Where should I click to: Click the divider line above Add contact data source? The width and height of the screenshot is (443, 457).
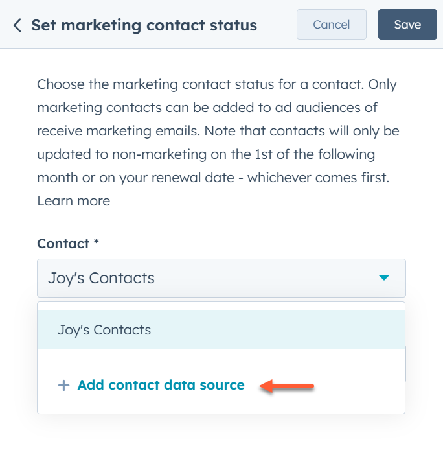[221, 357]
